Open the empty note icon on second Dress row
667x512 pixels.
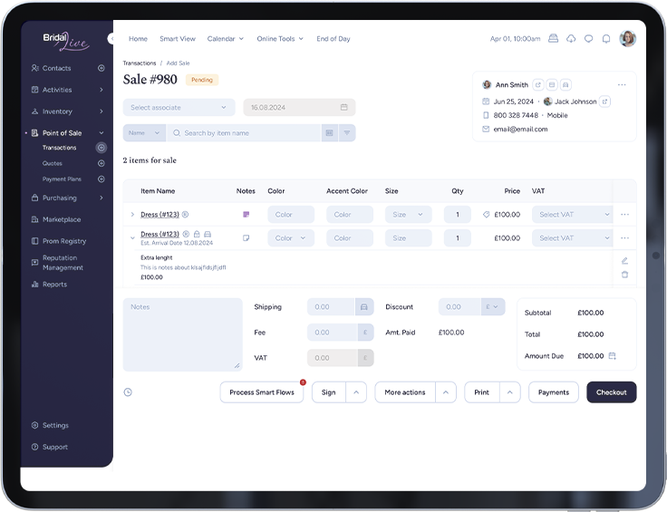(x=246, y=238)
